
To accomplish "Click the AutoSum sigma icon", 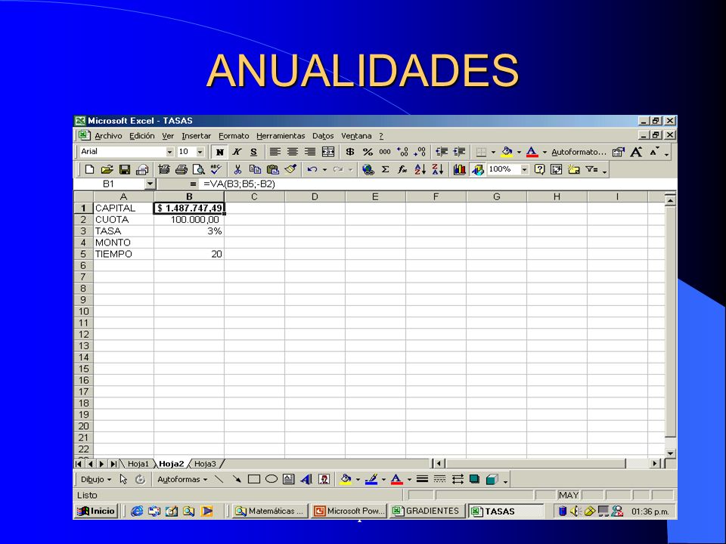I will [x=385, y=169].
